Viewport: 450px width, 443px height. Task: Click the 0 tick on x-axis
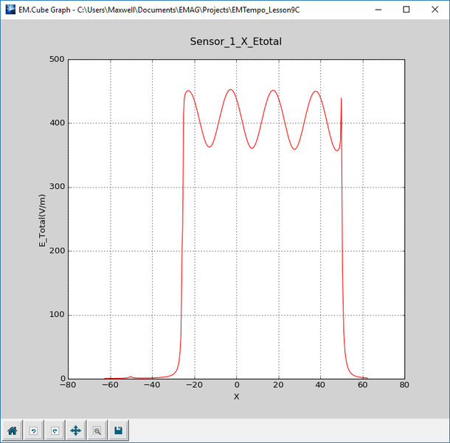[237, 385]
